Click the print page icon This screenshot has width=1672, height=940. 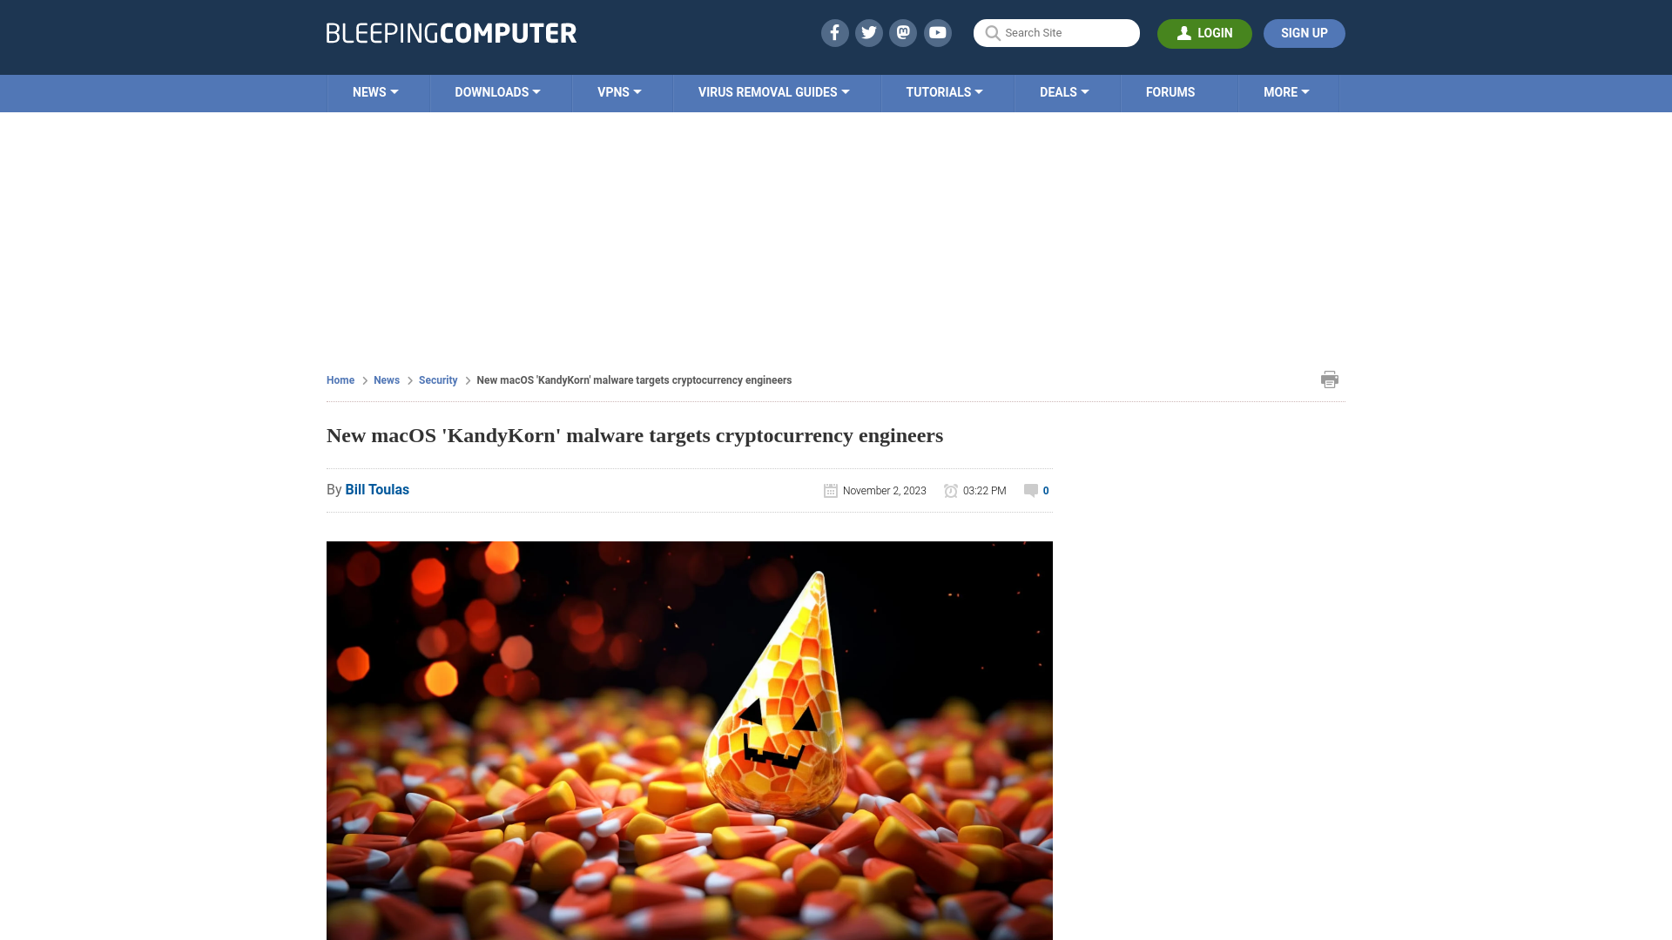click(1330, 379)
